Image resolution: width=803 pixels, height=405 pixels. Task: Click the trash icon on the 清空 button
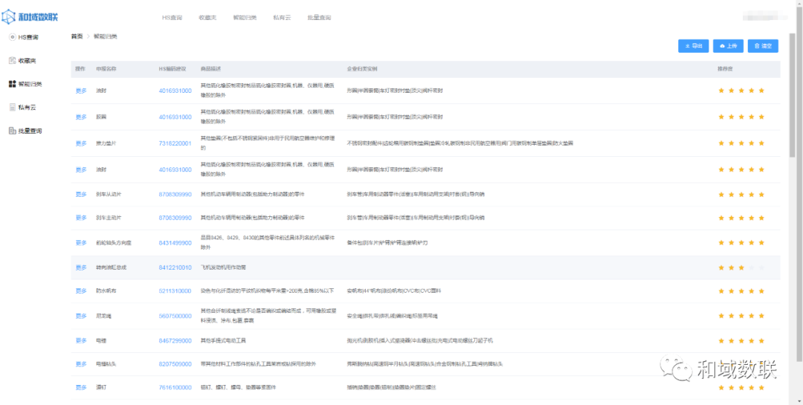757,46
